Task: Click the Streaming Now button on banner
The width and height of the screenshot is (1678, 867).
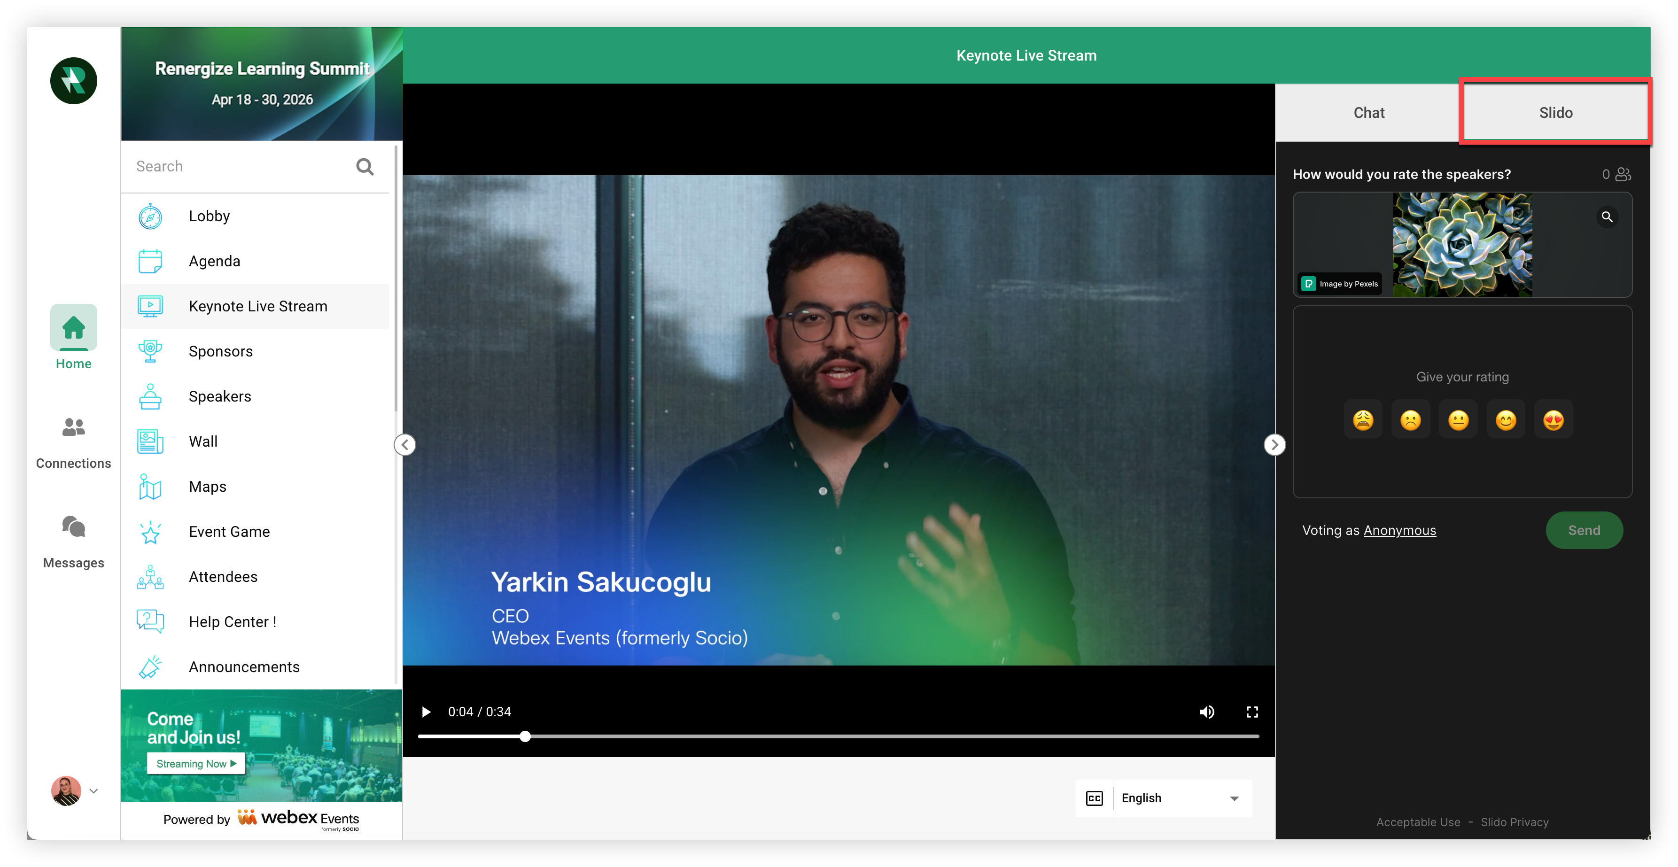Action: [196, 763]
